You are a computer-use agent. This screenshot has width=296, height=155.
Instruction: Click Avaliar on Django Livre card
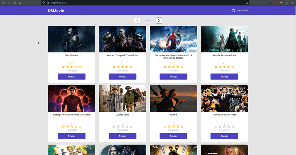[123, 136]
